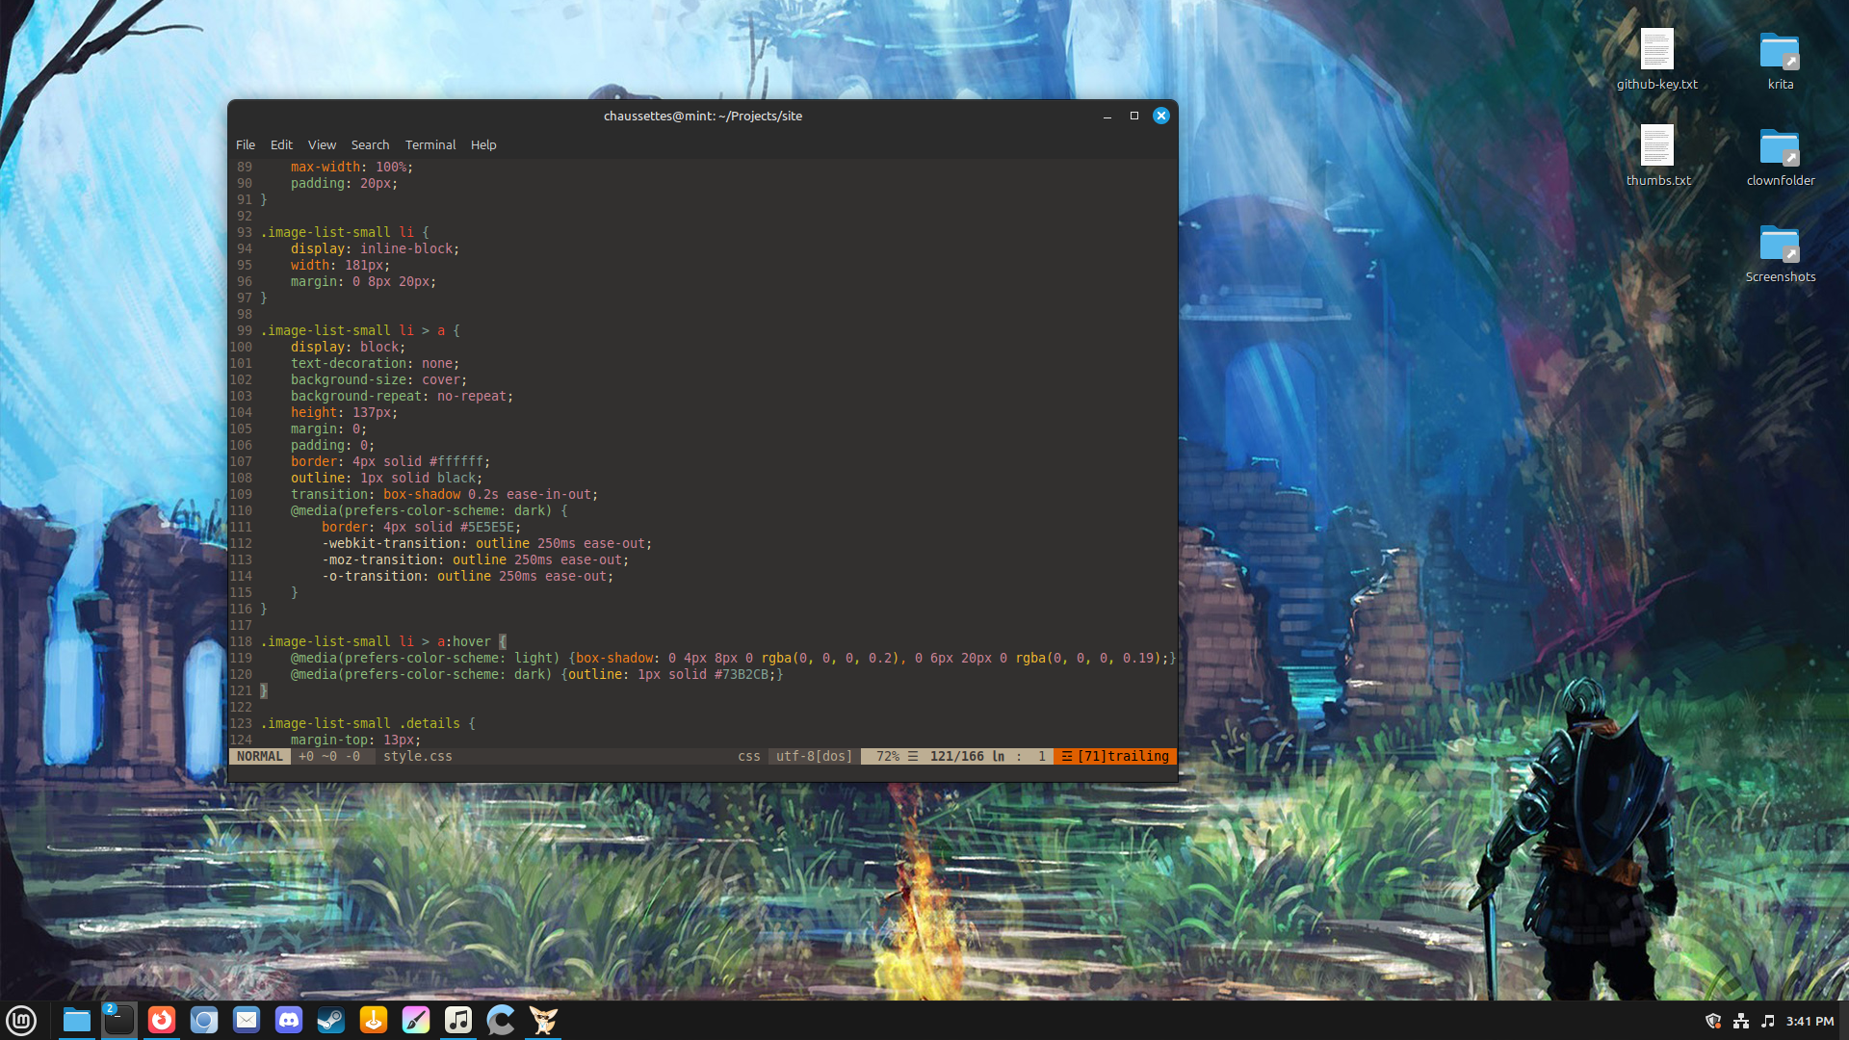The width and height of the screenshot is (1849, 1040).
Task: Open the Help menu in the terminal
Action: coord(483,144)
